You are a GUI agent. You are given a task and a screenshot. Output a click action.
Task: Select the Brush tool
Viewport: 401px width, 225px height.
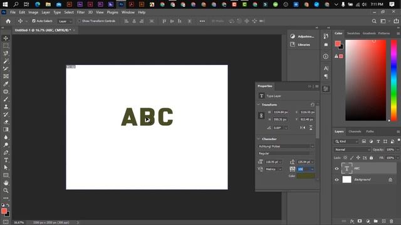point(6,99)
